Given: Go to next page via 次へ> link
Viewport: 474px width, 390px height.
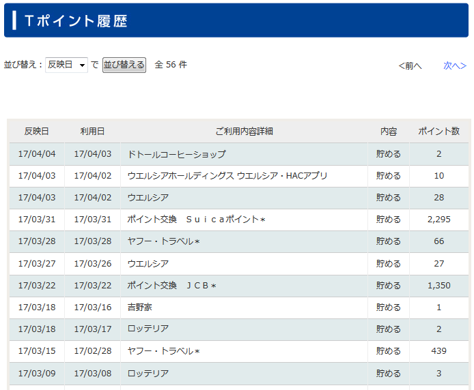Looking at the screenshot, I should point(455,65).
